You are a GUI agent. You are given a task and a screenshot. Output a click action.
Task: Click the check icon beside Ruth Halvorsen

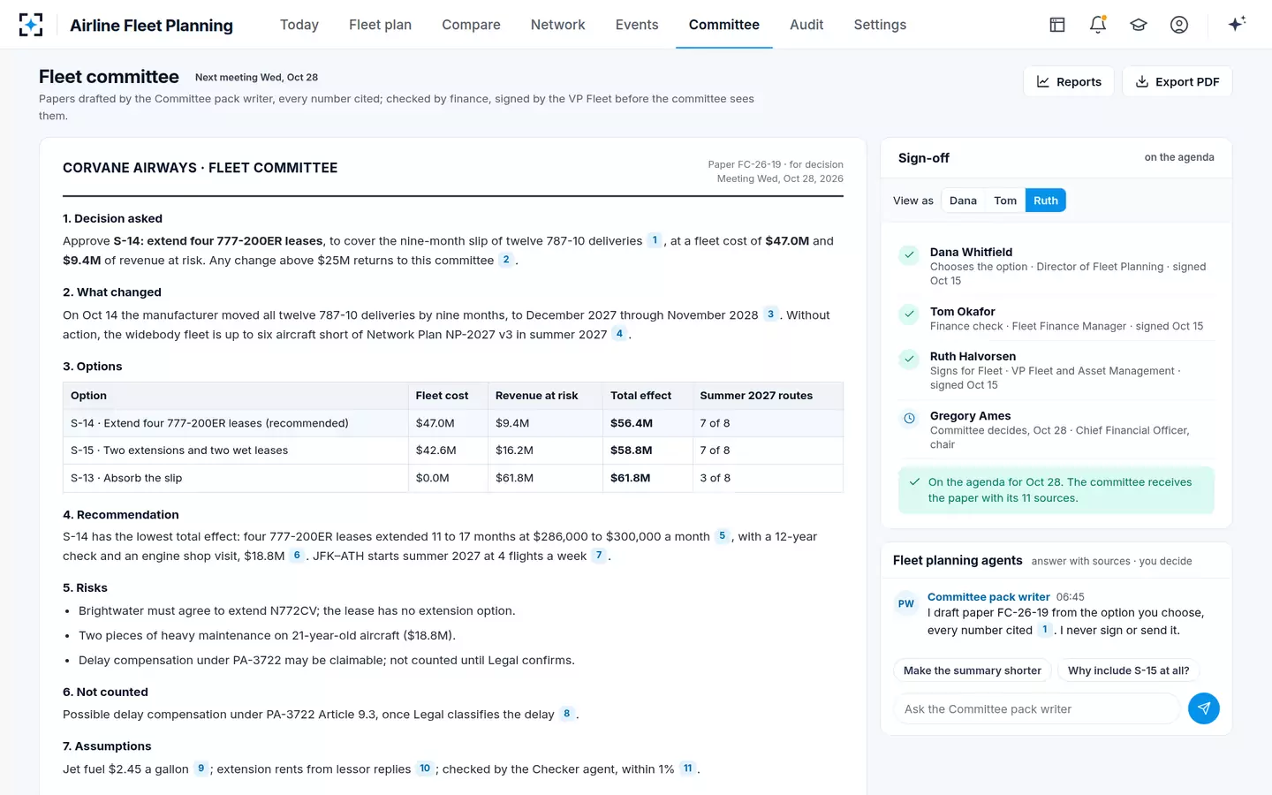tap(909, 359)
